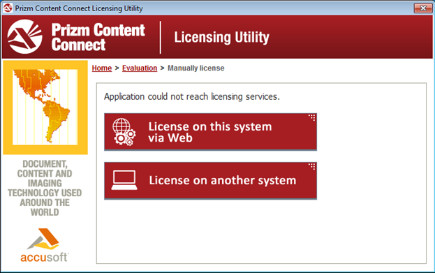Click the Americas map image
Viewport: 435px width, 273px height.
pyautogui.click(x=45, y=107)
